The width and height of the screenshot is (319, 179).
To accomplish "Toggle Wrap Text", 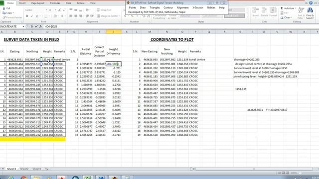I will pyautogui.click(x=104, y=10).
